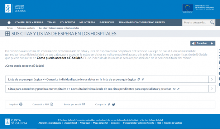Click Convertir a PDF link
The width and height of the screenshot is (220, 129).
click(x=41, y=104)
